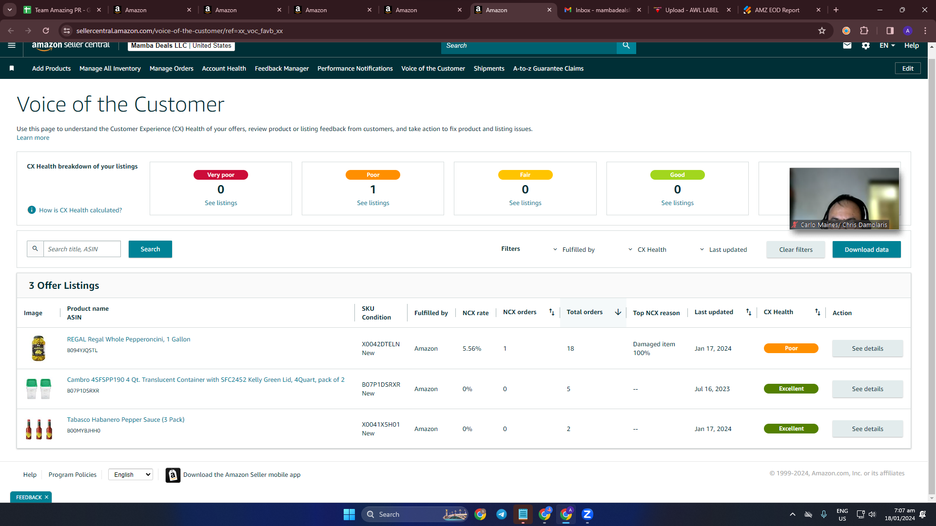This screenshot has width=936, height=526.
Task: See listings under Very poor
Action: coord(221,203)
